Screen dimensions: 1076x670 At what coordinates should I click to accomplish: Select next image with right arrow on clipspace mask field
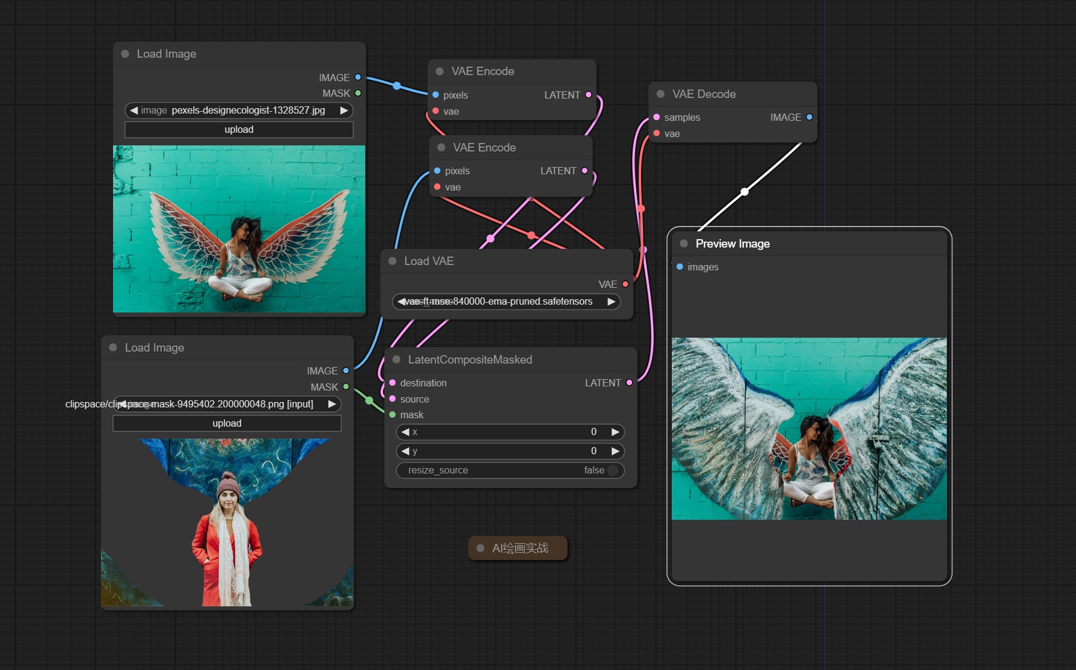tap(331, 404)
